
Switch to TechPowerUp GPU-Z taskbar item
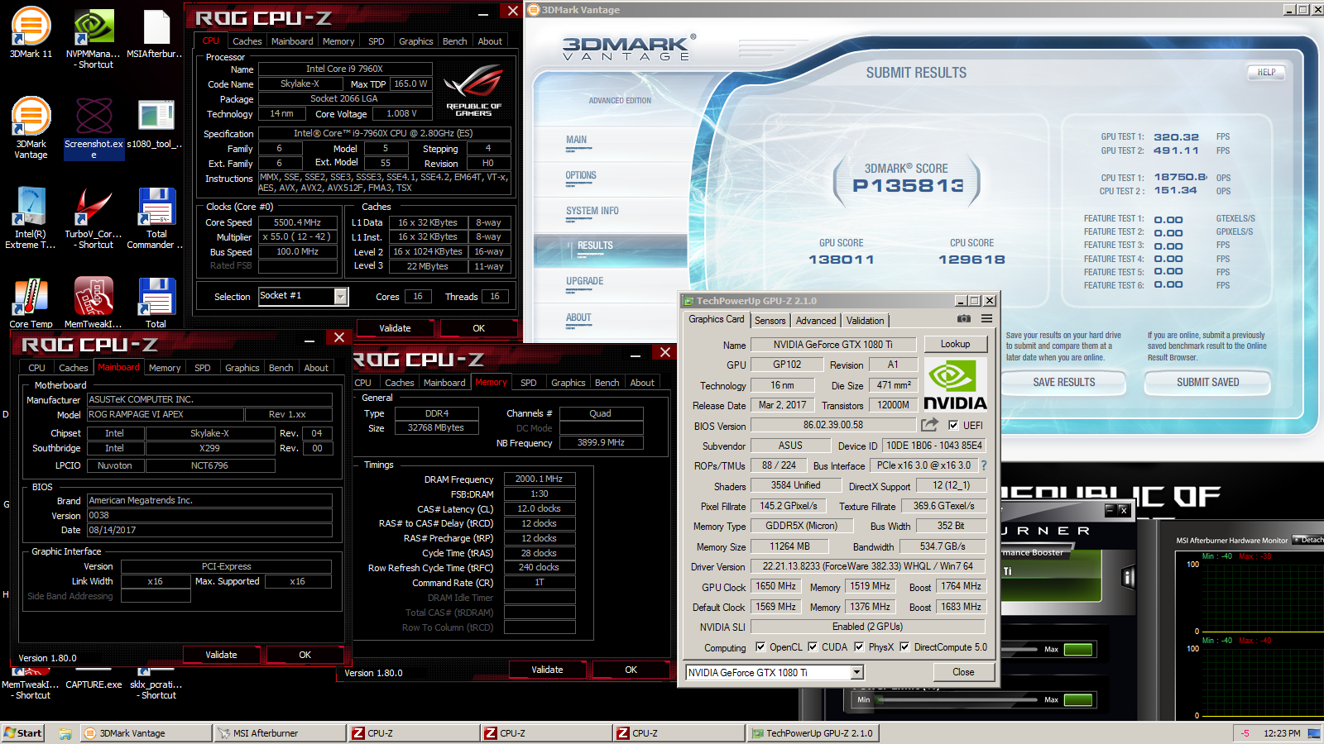(813, 733)
